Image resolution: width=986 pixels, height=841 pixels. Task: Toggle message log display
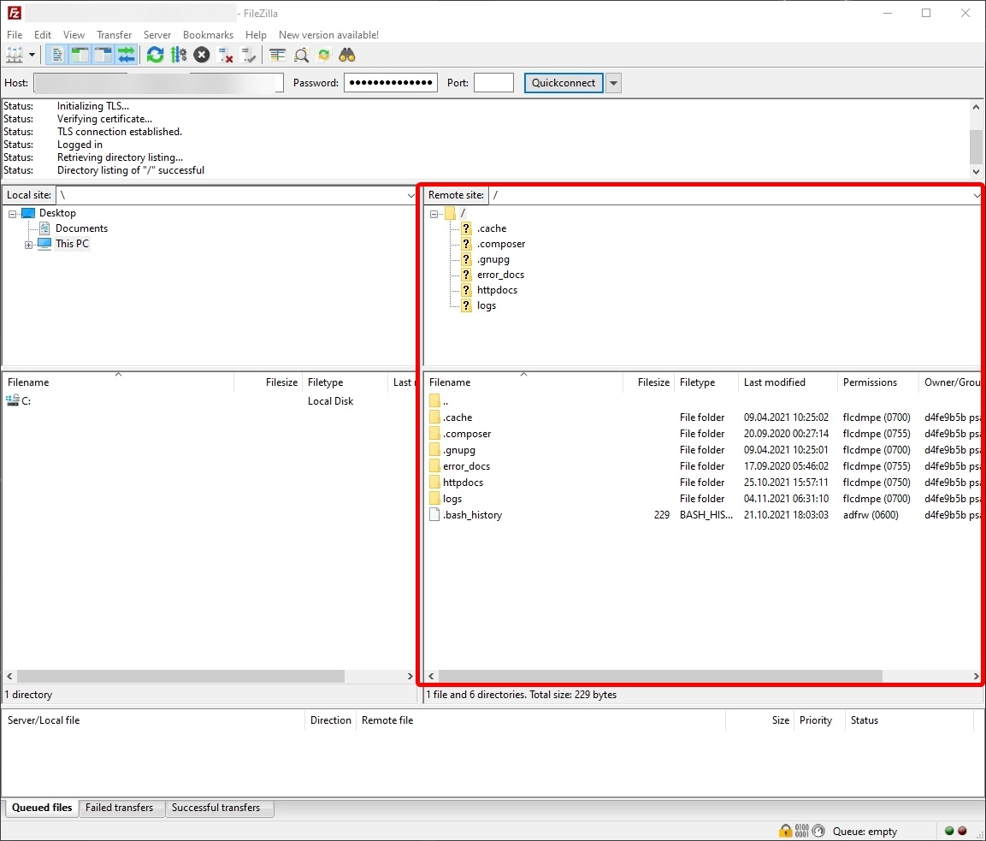[57, 56]
